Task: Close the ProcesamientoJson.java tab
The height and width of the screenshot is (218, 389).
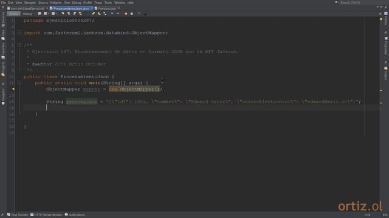Action: [92, 8]
